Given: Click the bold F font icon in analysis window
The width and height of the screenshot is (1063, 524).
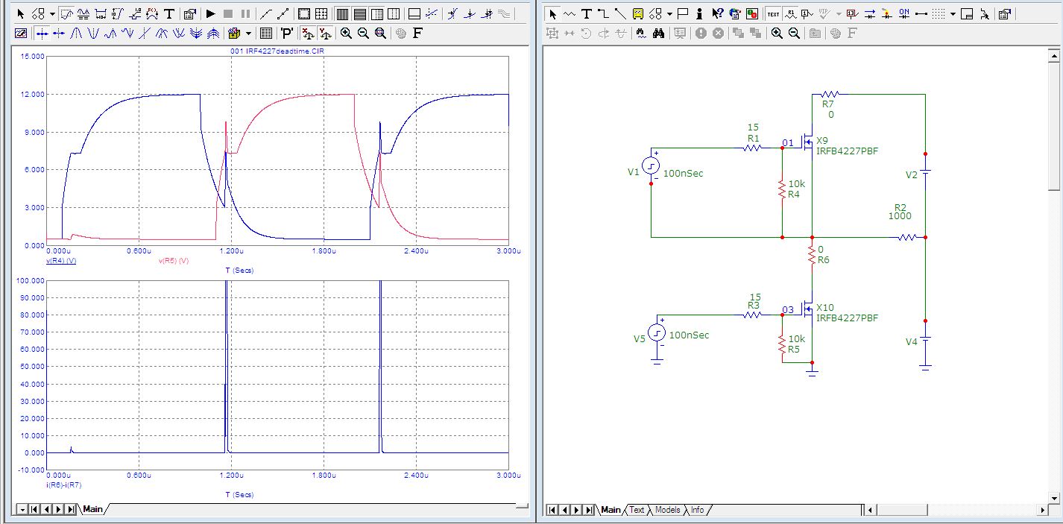Looking at the screenshot, I should [x=417, y=33].
